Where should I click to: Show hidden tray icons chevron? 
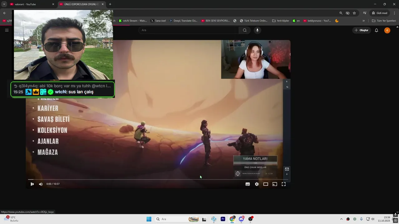pos(341,219)
